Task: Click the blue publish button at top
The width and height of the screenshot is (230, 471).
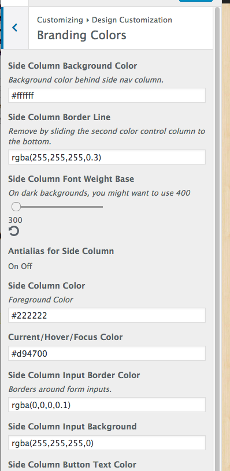Action: pyautogui.click(x=196, y=1)
